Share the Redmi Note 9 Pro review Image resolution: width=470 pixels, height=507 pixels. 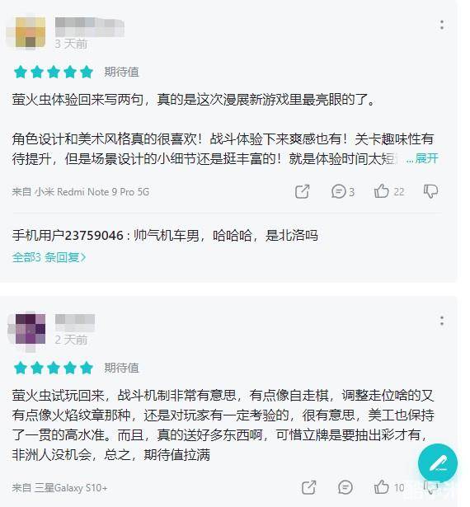click(x=302, y=191)
